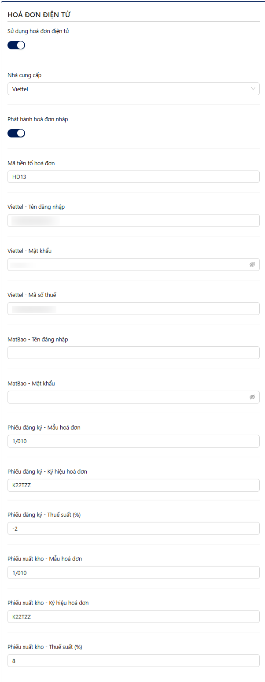Screen dimensions: 265x682
Task: Toggle the 'Sử dụng hoá đơn điện tử' switch
Action: pyautogui.click(x=16, y=45)
